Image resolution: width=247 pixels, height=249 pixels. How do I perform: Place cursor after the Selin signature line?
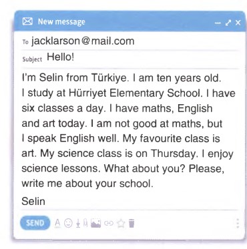[46, 202]
